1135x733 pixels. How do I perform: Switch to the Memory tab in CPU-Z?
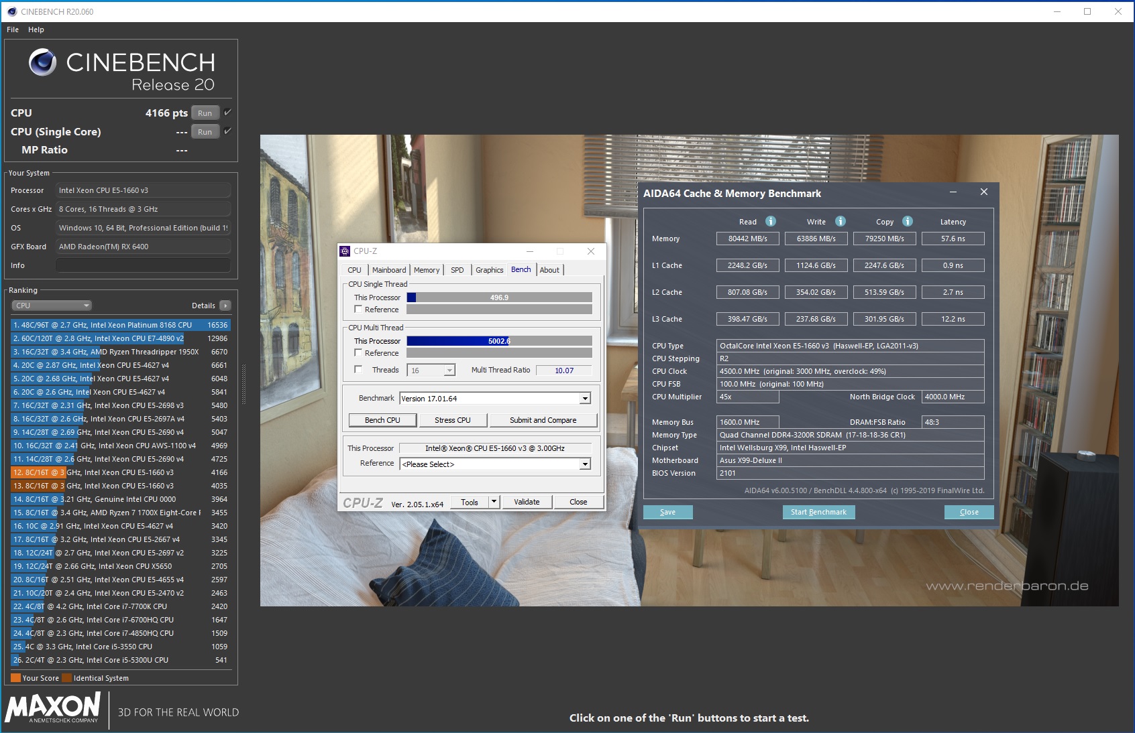pos(427,270)
